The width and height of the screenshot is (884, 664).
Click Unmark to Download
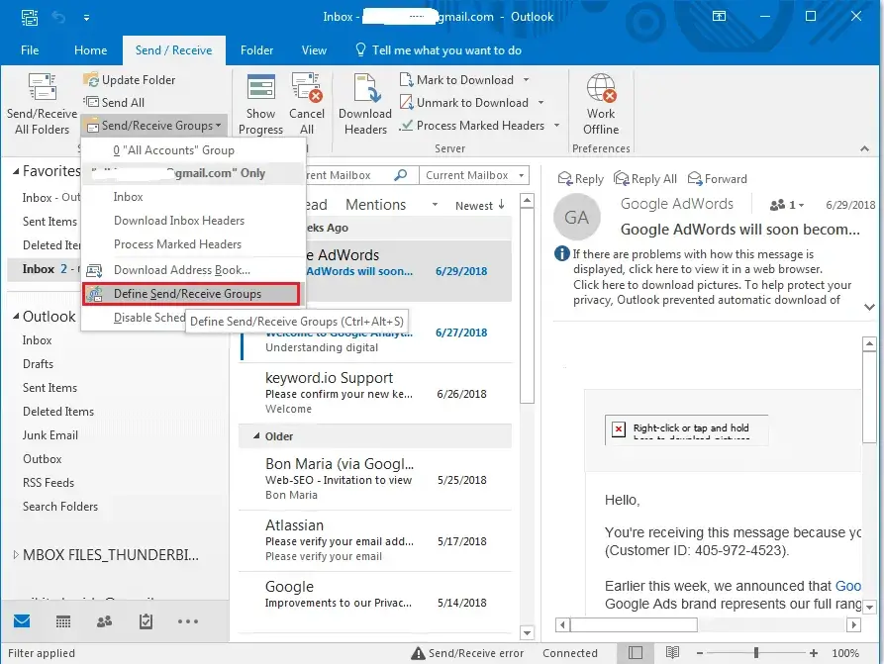(x=464, y=103)
